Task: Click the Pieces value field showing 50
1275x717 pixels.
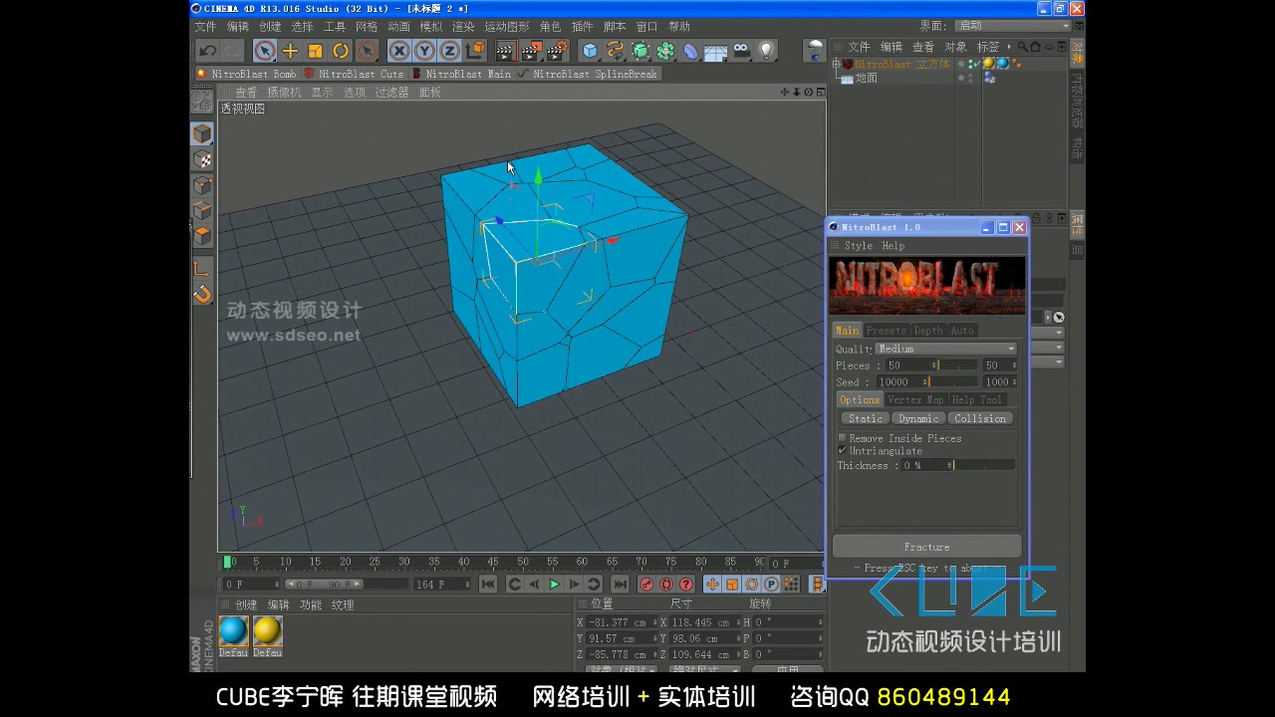Action: (x=908, y=365)
